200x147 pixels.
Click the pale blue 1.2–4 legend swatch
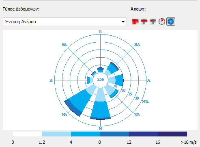pos(56,134)
